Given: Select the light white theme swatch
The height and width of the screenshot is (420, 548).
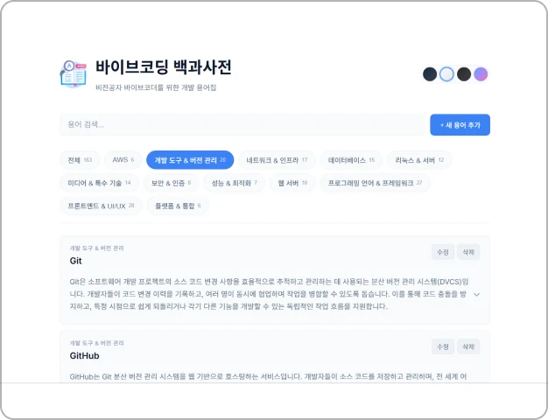Looking at the screenshot, I should pos(446,74).
